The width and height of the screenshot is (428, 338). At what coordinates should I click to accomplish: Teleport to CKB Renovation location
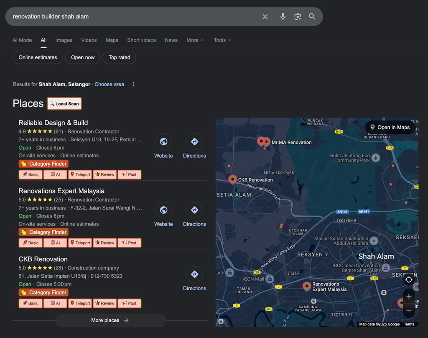(x=80, y=303)
